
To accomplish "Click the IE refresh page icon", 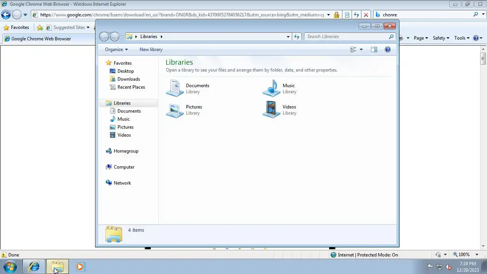I will (356, 15).
